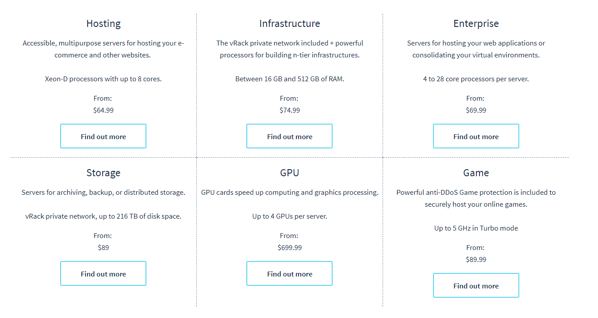The height and width of the screenshot is (318, 598).
Task: Click the $89.99 Game price
Action: tap(476, 260)
